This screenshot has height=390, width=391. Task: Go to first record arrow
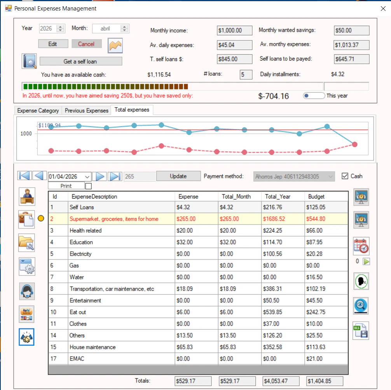coord(25,176)
